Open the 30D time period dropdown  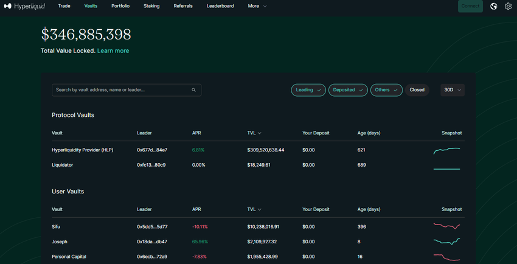click(453, 90)
